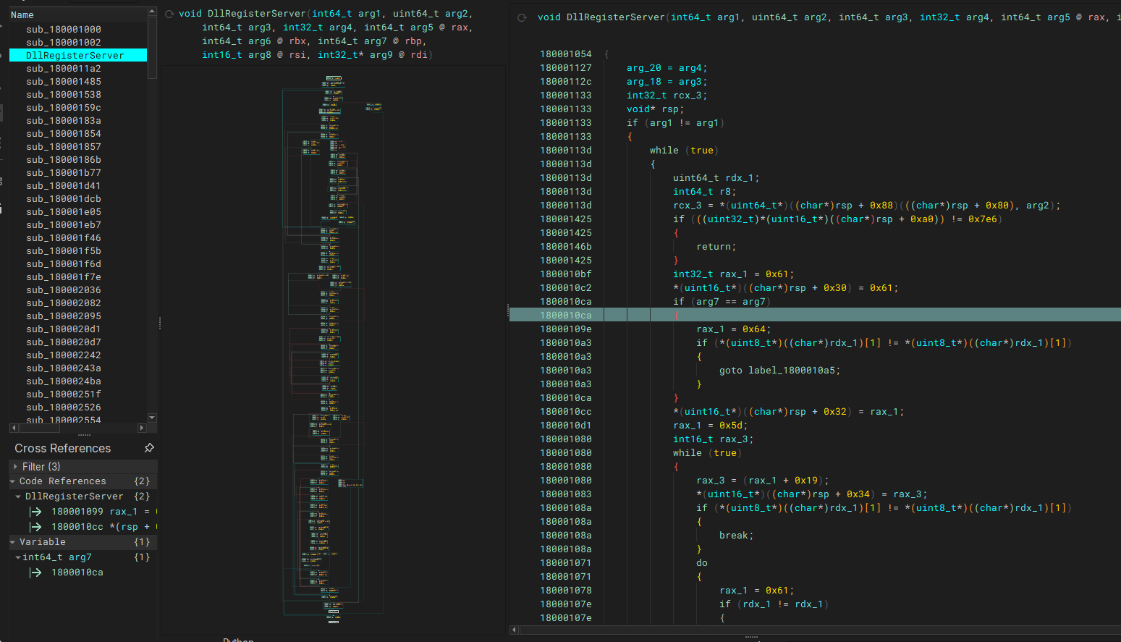Click the 'arg_20 = arg4;' code line
The width and height of the screenshot is (1121, 642).
[667, 68]
